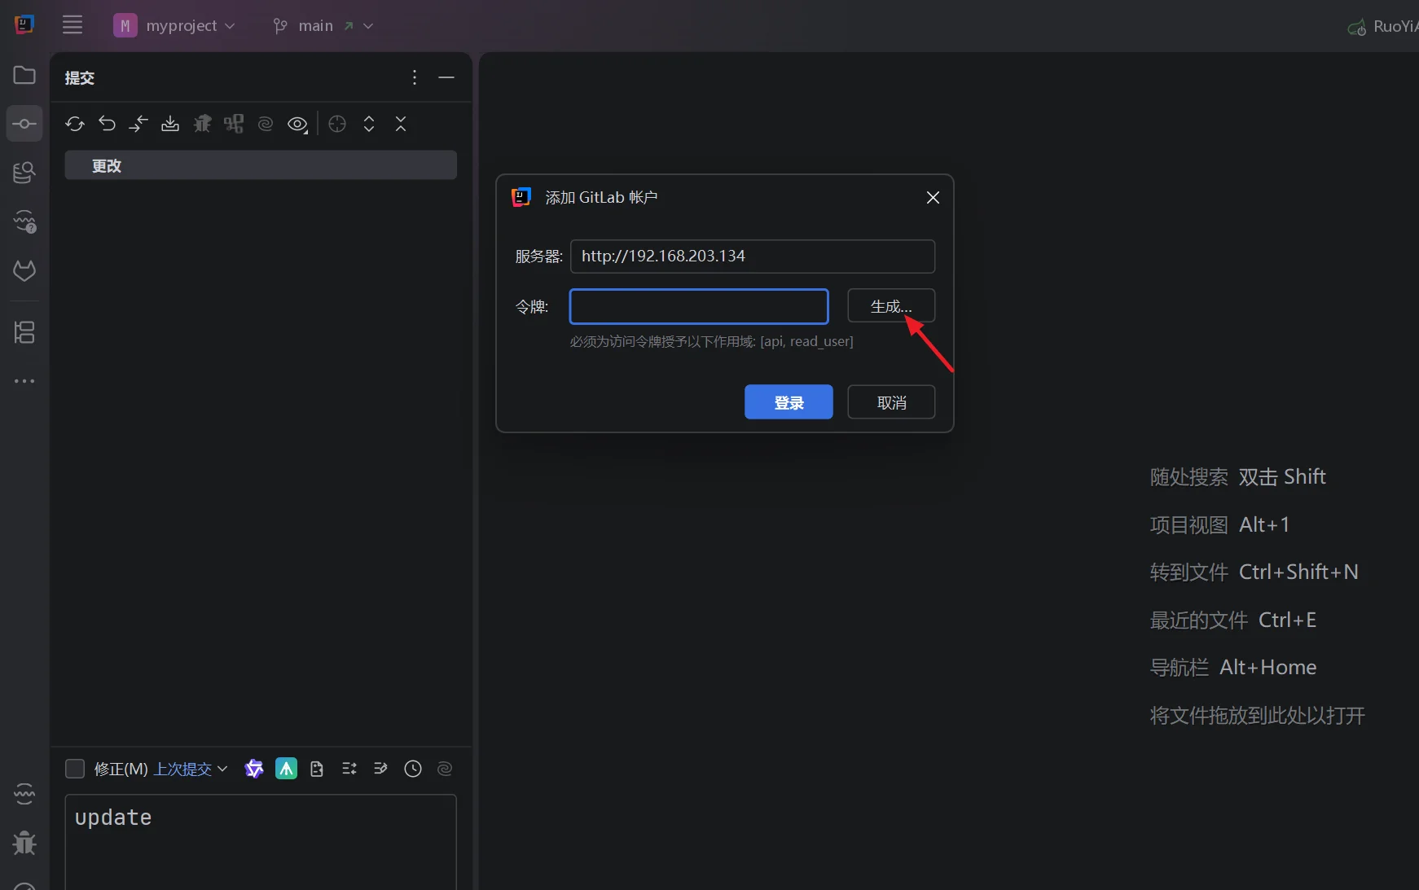Open the database-with-person sidebar tool
The height and width of the screenshot is (890, 1419).
click(24, 173)
